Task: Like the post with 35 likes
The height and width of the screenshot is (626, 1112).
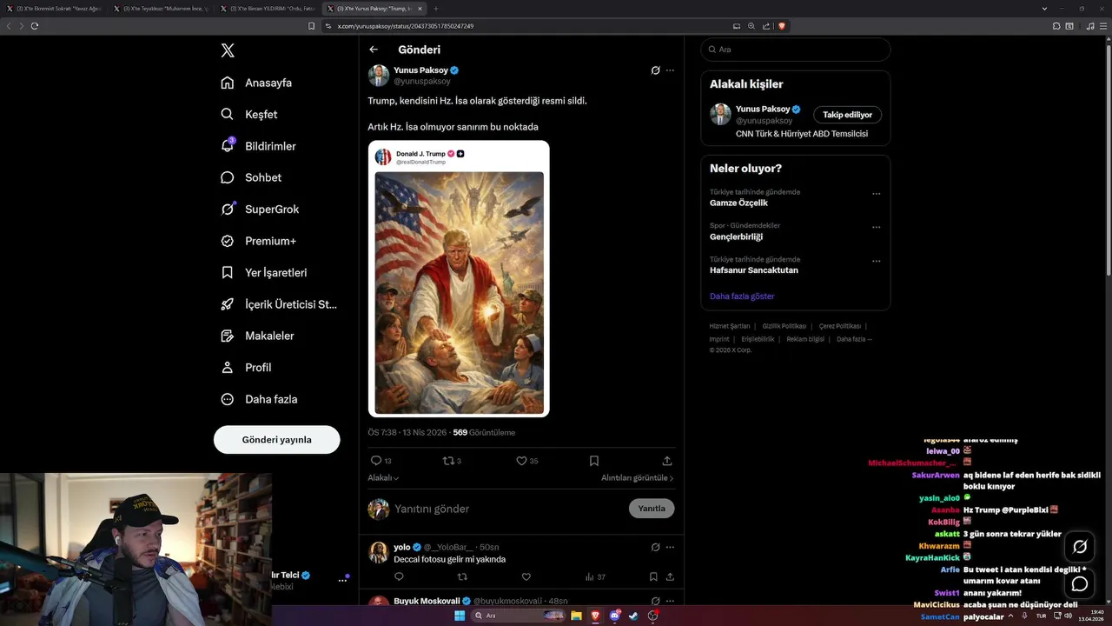Action: pos(521,461)
